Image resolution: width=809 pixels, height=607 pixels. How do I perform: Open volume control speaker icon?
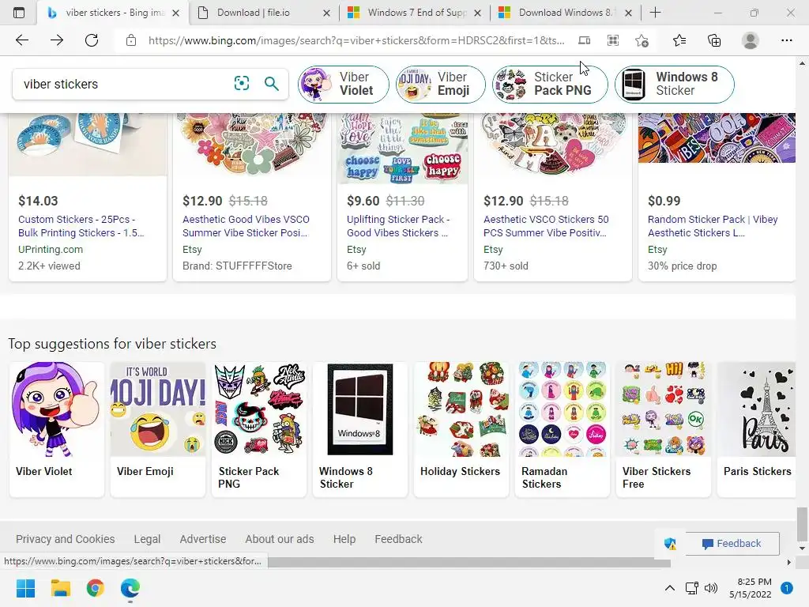coord(711,588)
